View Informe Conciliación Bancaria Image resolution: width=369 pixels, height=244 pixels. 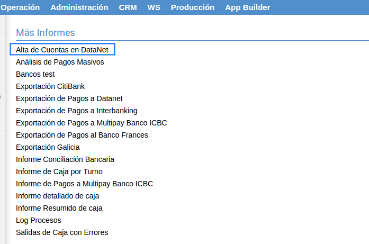tap(65, 159)
